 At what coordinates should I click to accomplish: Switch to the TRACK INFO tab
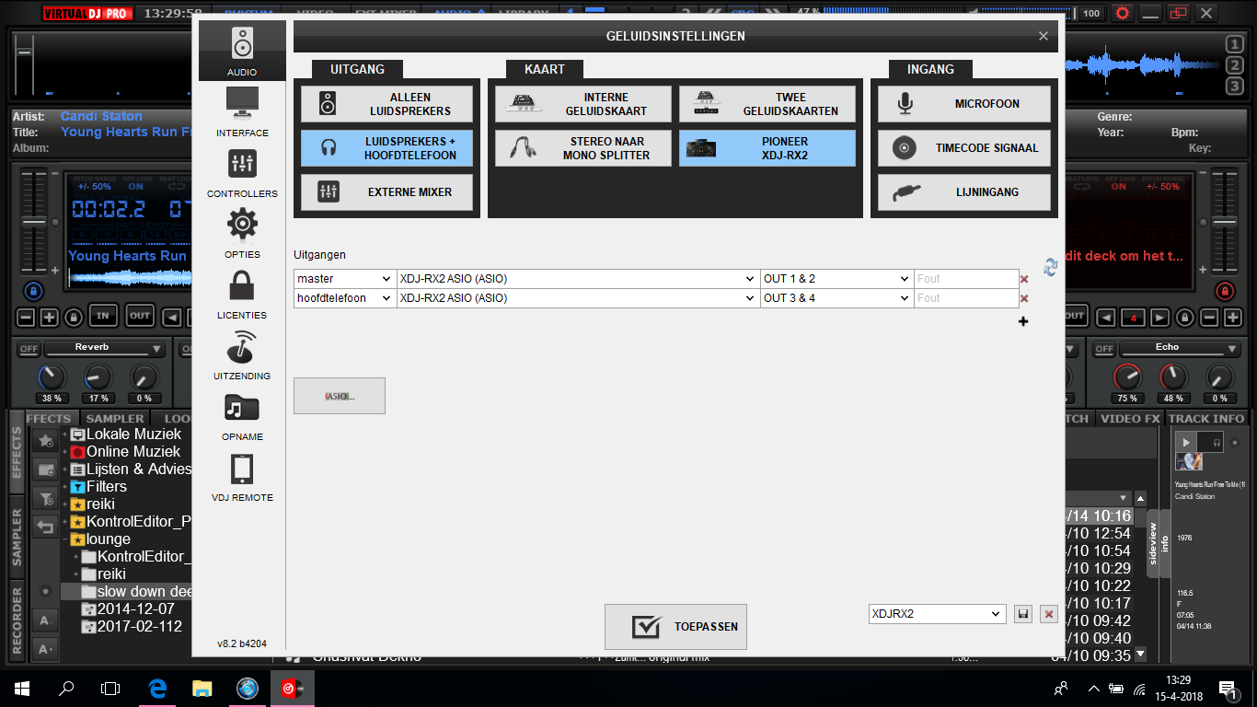pos(1206,418)
